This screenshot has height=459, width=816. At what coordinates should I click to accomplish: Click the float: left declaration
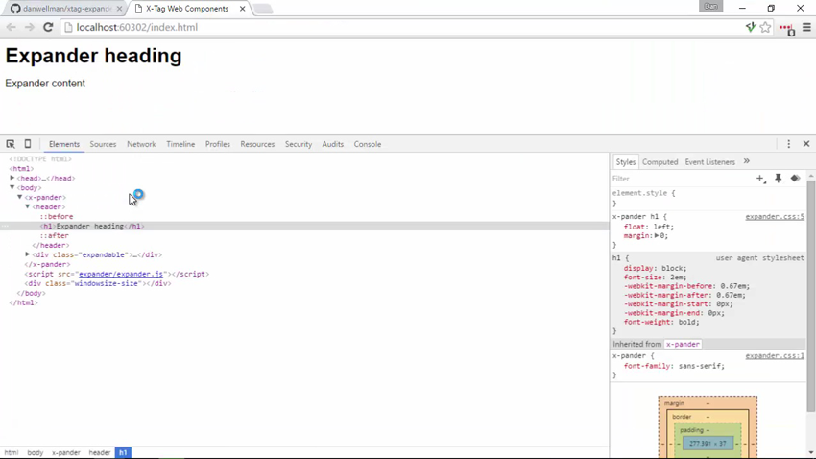(648, 227)
